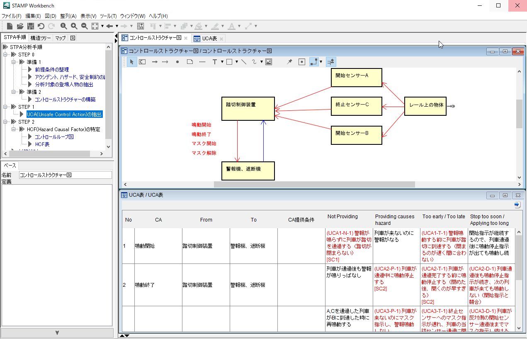Minimize the コントロールストラクチャー図 internal window
Image resolution: width=527 pixels, height=339 pixels.
(x=493, y=51)
